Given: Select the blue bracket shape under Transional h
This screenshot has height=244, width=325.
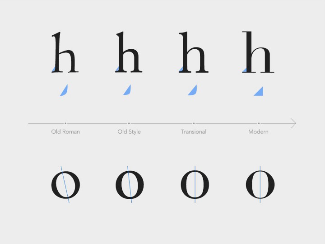Looking at the screenshot, I should tap(193, 90).
